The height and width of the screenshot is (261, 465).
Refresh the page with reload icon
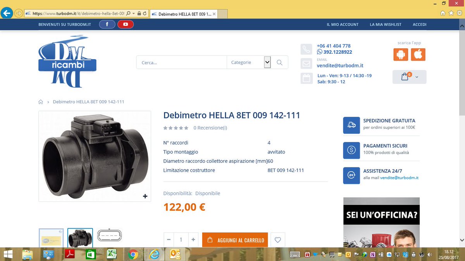(145, 13)
